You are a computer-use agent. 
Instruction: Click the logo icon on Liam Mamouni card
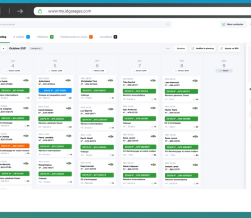(195, 81)
